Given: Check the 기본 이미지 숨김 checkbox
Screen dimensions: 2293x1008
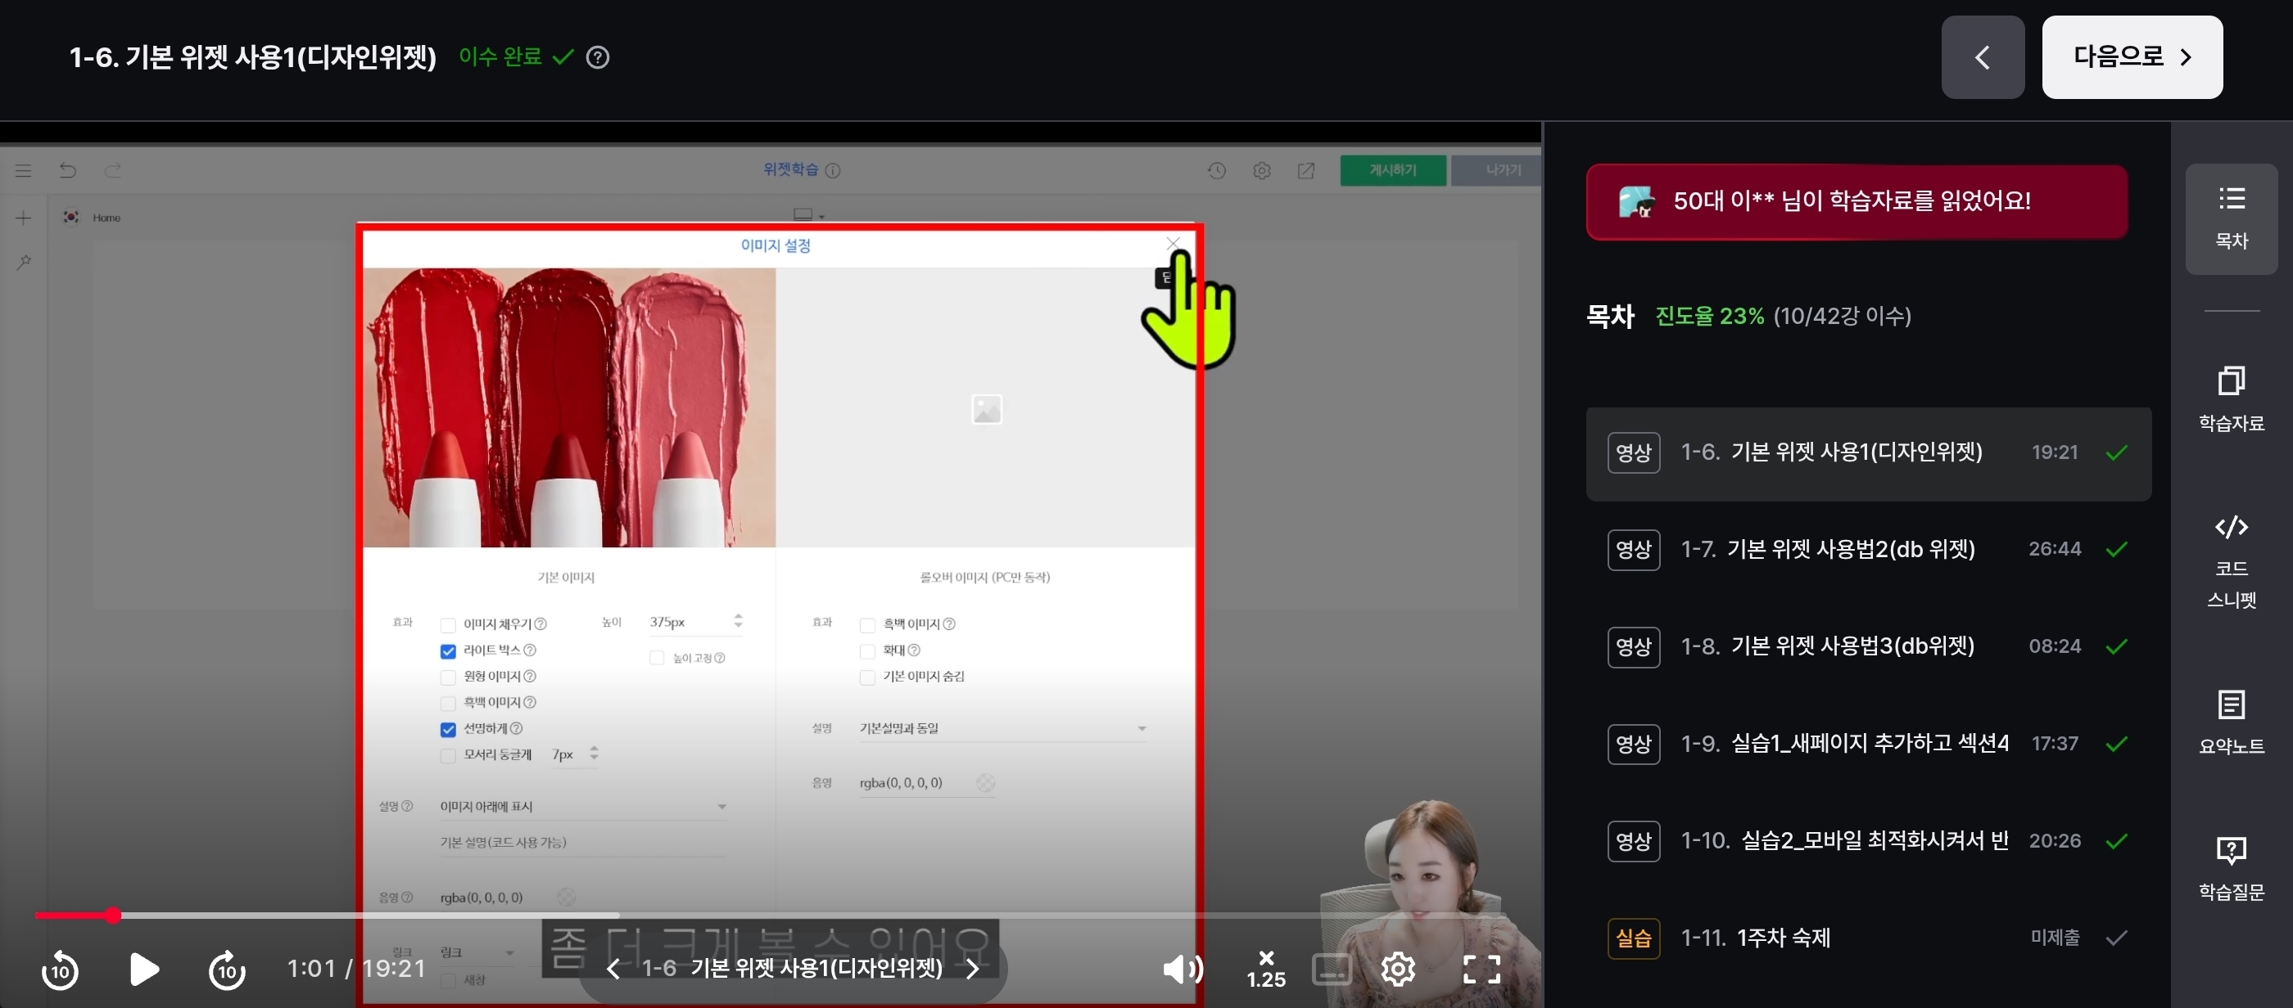Looking at the screenshot, I should point(867,677).
